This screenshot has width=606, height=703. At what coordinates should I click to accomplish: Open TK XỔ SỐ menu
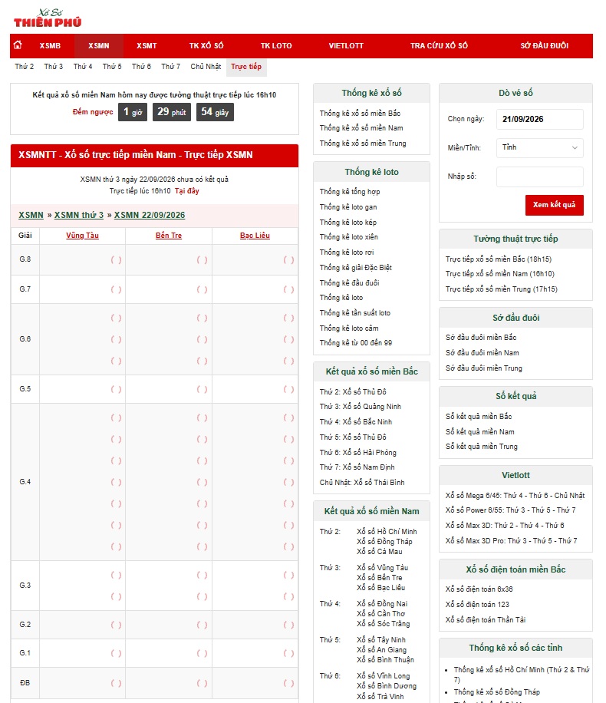point(206,46)
